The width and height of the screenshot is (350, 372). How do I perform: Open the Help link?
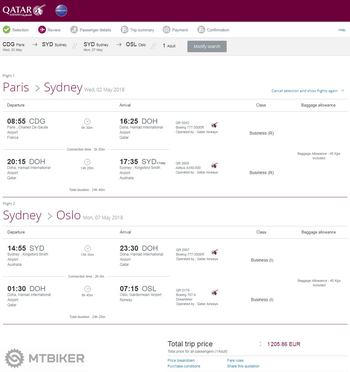coord(342,30)
